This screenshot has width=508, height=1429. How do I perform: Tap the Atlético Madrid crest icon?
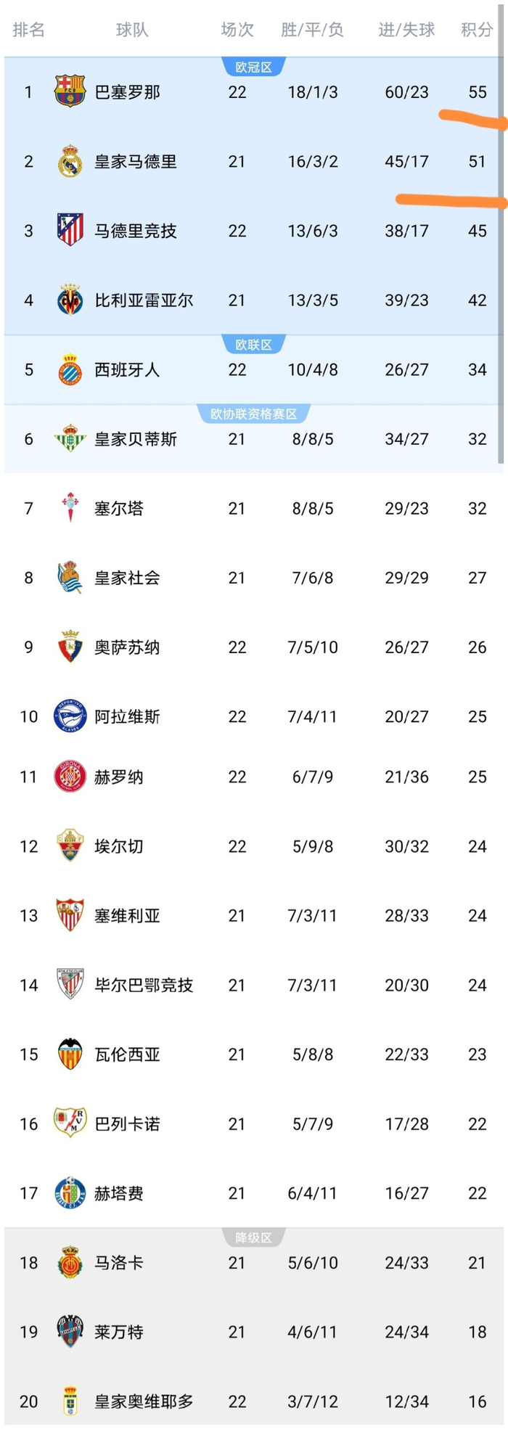(70, 230)
